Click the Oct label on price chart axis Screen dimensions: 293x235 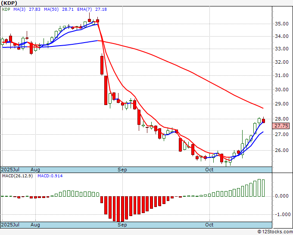pyautogui.click(x=209, y=170)
